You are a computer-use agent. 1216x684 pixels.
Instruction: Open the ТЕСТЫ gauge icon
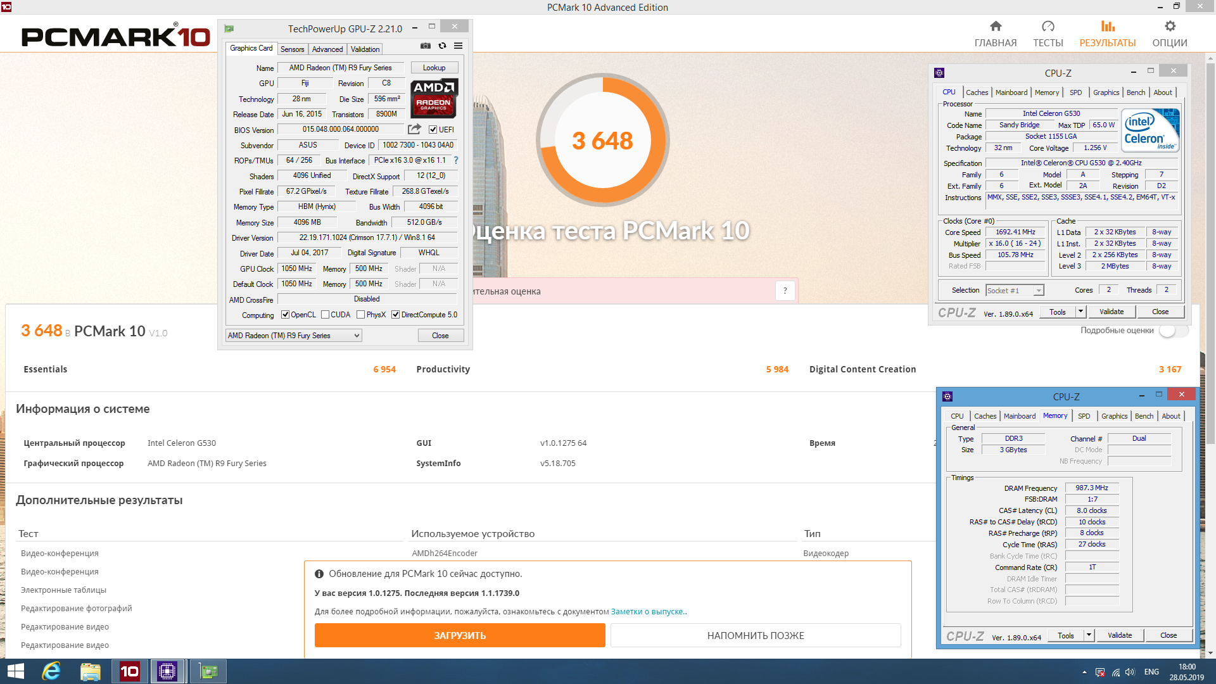[1048, 27]
